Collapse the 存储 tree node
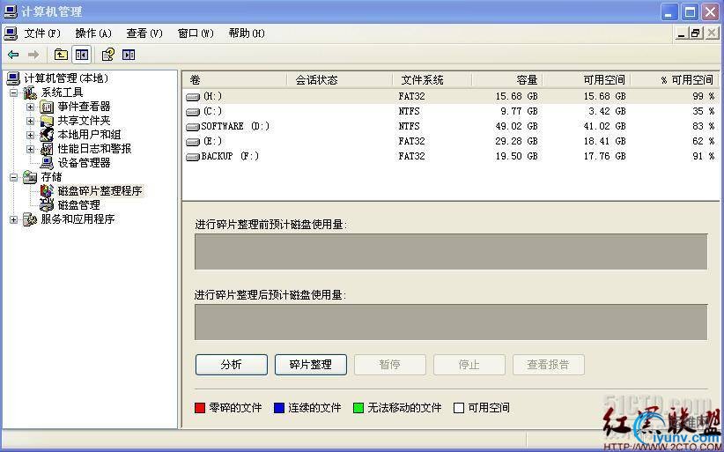The width and height of the screenshot is (724, 452). 14,177
